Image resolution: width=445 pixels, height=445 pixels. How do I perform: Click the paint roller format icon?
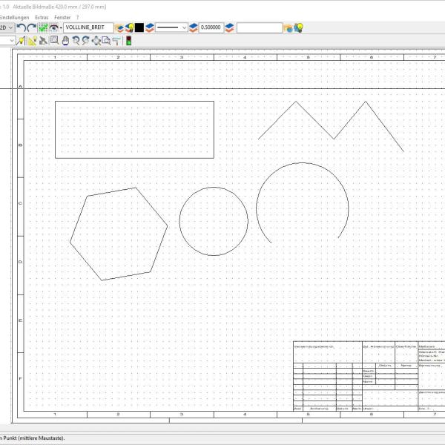point(116,41)
